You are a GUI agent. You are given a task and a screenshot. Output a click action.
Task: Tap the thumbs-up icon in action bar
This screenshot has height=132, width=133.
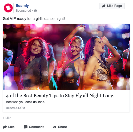pos(5,127)
